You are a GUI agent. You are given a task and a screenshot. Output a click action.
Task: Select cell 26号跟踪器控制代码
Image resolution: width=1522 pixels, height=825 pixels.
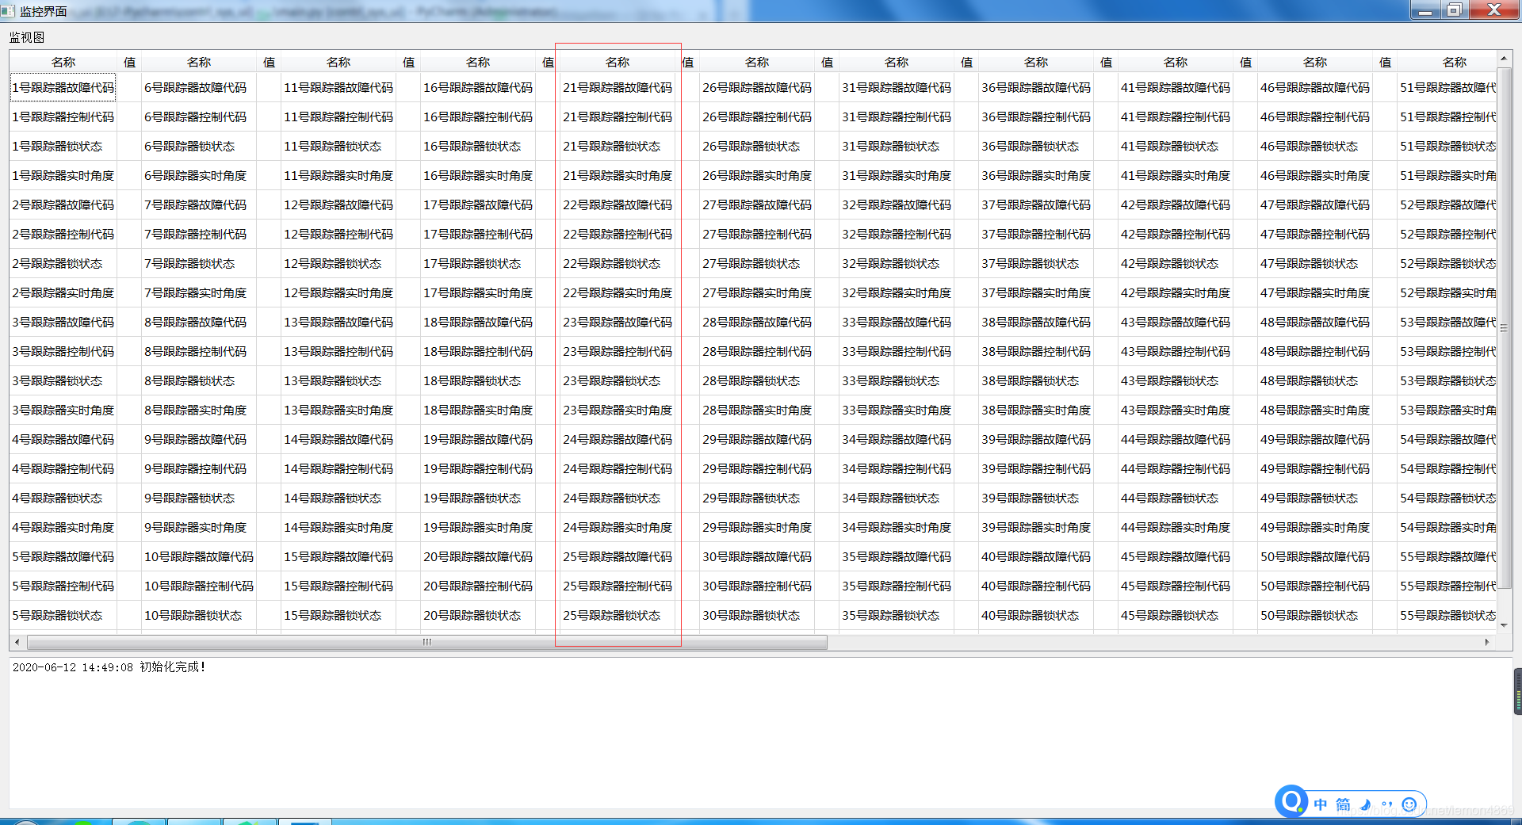[x=757, y=117]
